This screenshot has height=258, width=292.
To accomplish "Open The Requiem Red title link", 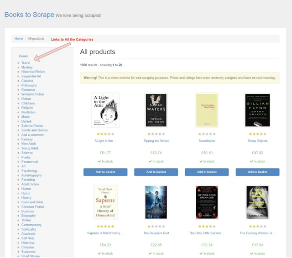I will (x=156, y=233).
